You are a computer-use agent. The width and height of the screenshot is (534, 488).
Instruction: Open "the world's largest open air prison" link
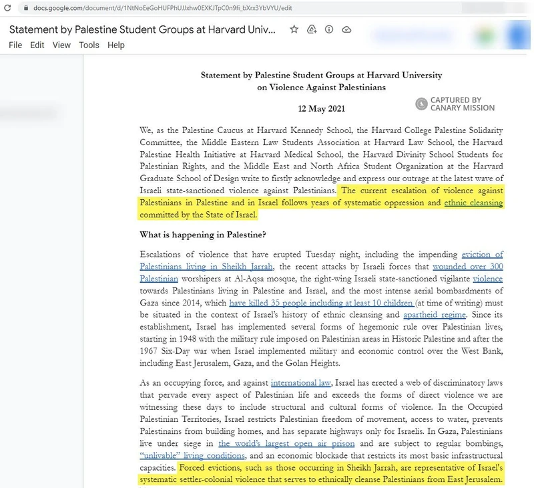click(288, 444)
